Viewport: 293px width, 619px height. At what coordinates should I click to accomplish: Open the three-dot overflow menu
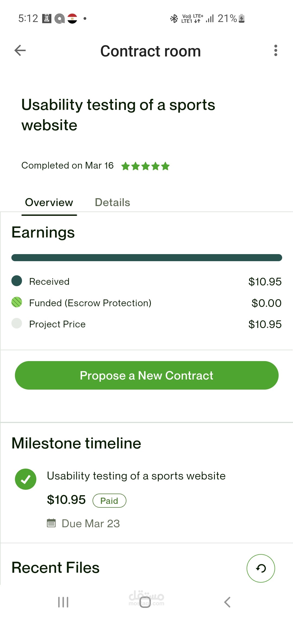click(x=276, y=50)
